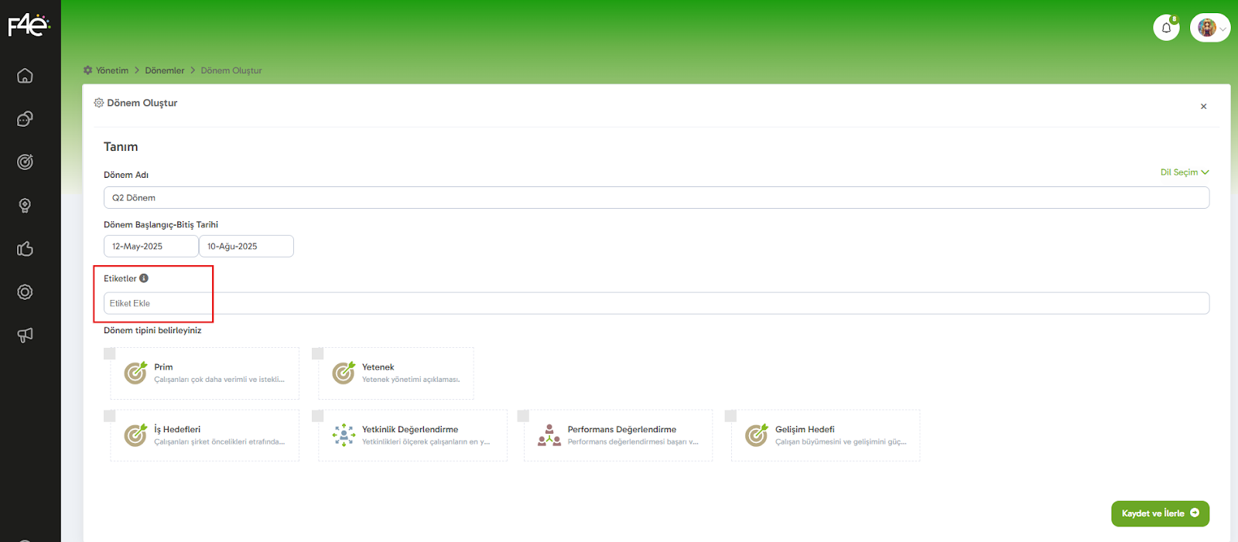Open the user avatar menu
Viewport: 1238px width, 542px height.
click(1210, 28)
